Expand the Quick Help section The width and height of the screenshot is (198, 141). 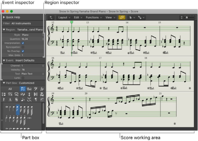(x=4, y=17)
